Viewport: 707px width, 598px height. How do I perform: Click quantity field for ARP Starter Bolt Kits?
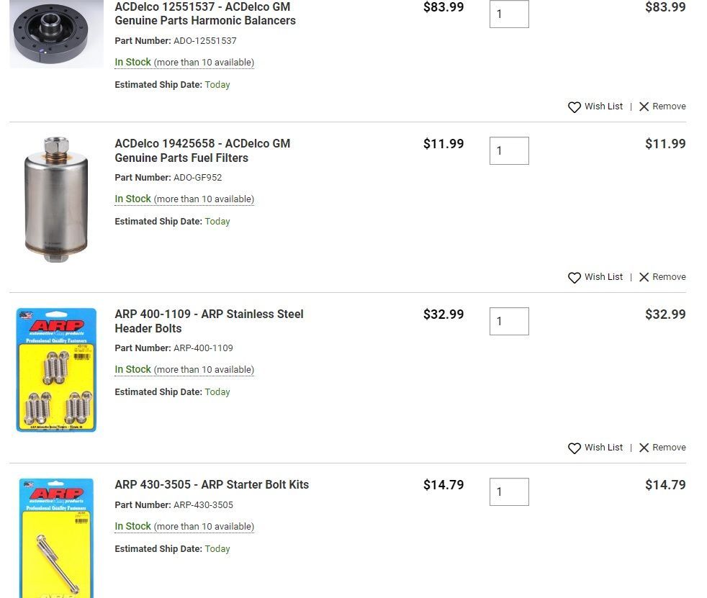(x=509, y=491)
